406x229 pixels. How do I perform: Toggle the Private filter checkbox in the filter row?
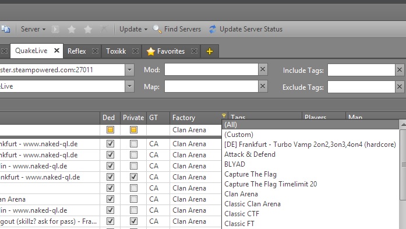[x=133, y=130]
